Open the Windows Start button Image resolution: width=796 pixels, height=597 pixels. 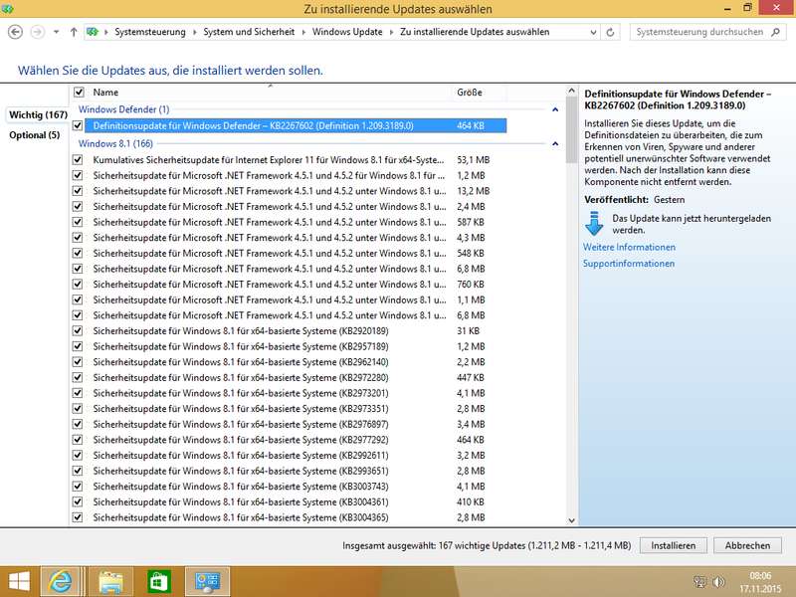19,581
